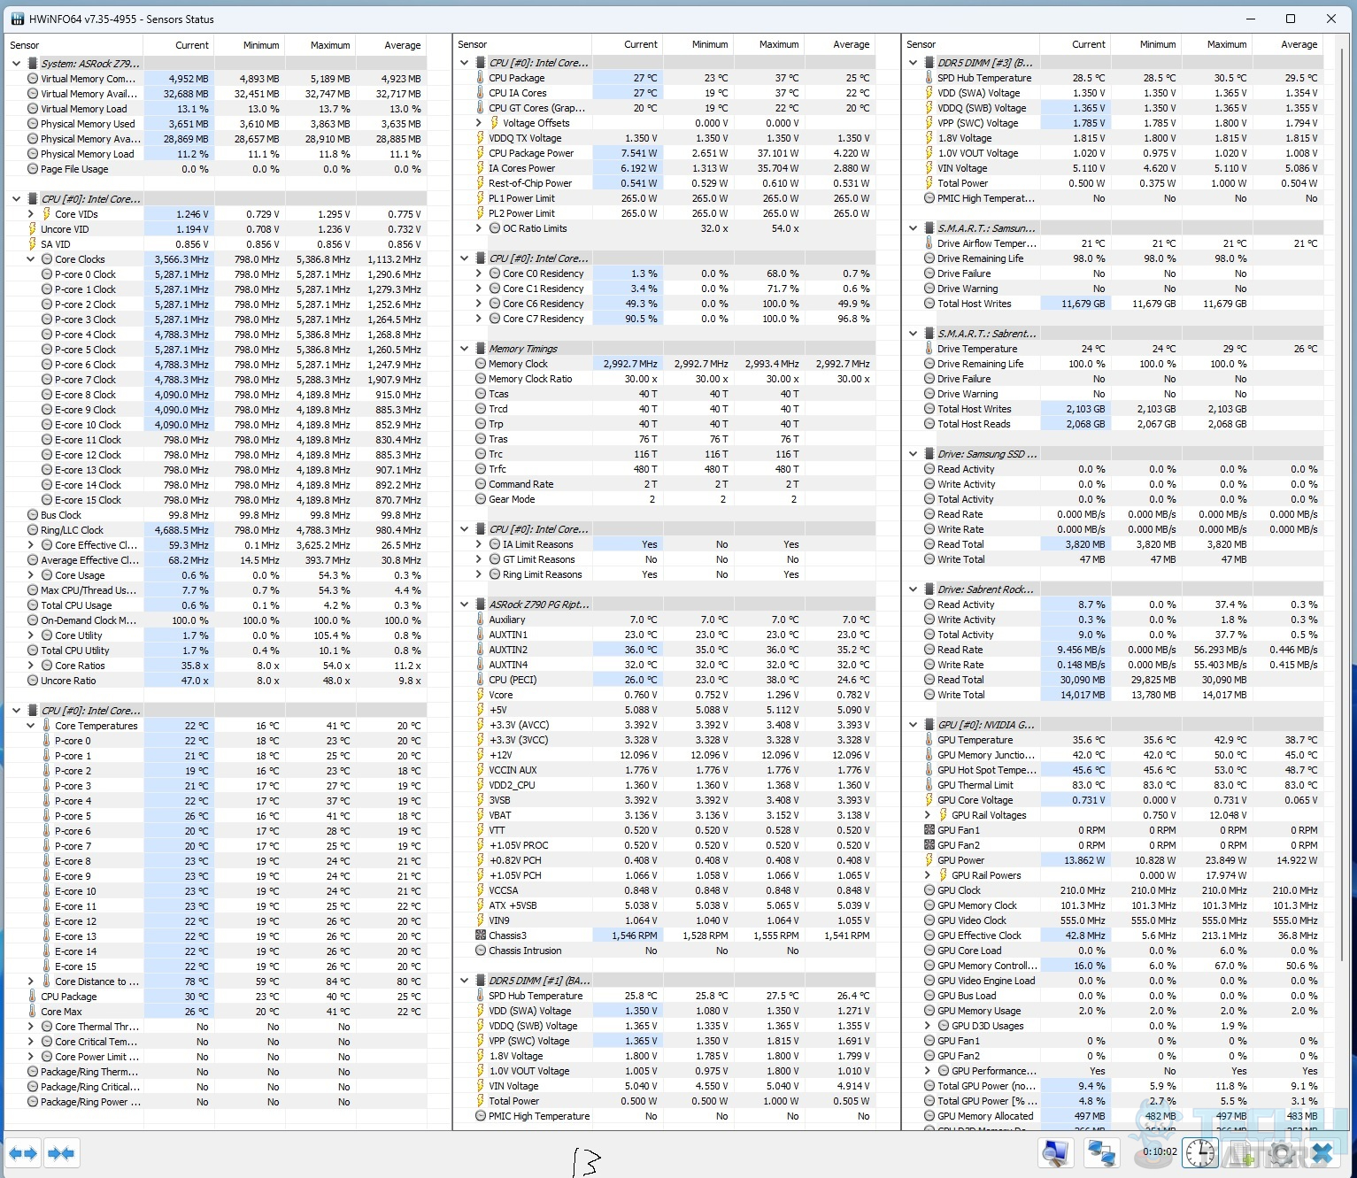Click the 2,992.7 MHz Memory Clock current value
Image resolution: width=1357 pixels, height=1178 pixels.
(630, 364)
